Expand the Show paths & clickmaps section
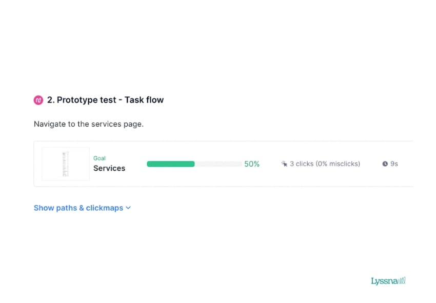 pyautogui.click(x=78, y=208)
